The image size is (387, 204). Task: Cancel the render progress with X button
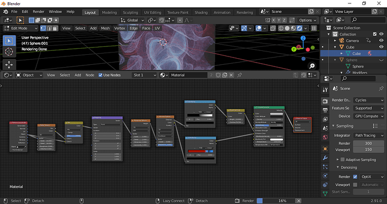coord(298,201)
